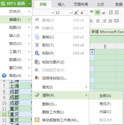Viewport: 124px width, 125px height.
Task: Expand the 窗口(W) menu
Action: pyautogui.click(x=16, y=68)
